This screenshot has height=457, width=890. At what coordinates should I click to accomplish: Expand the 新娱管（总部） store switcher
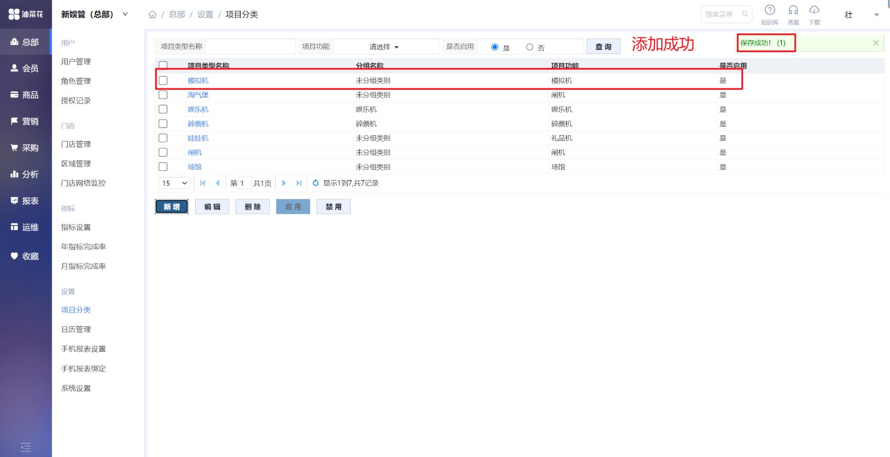point(125,15)
